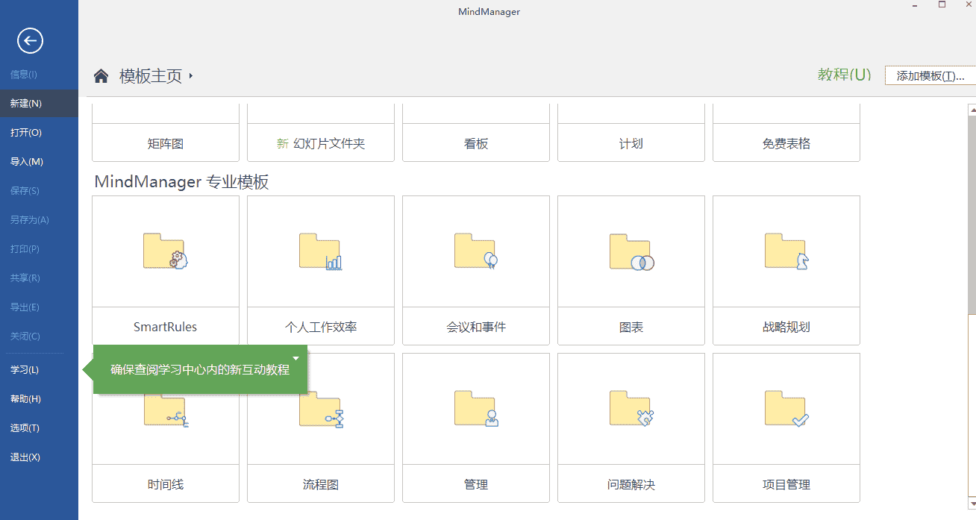Open the 管理 folder icon
Screen dimensions: 976x520
[475, 409]
